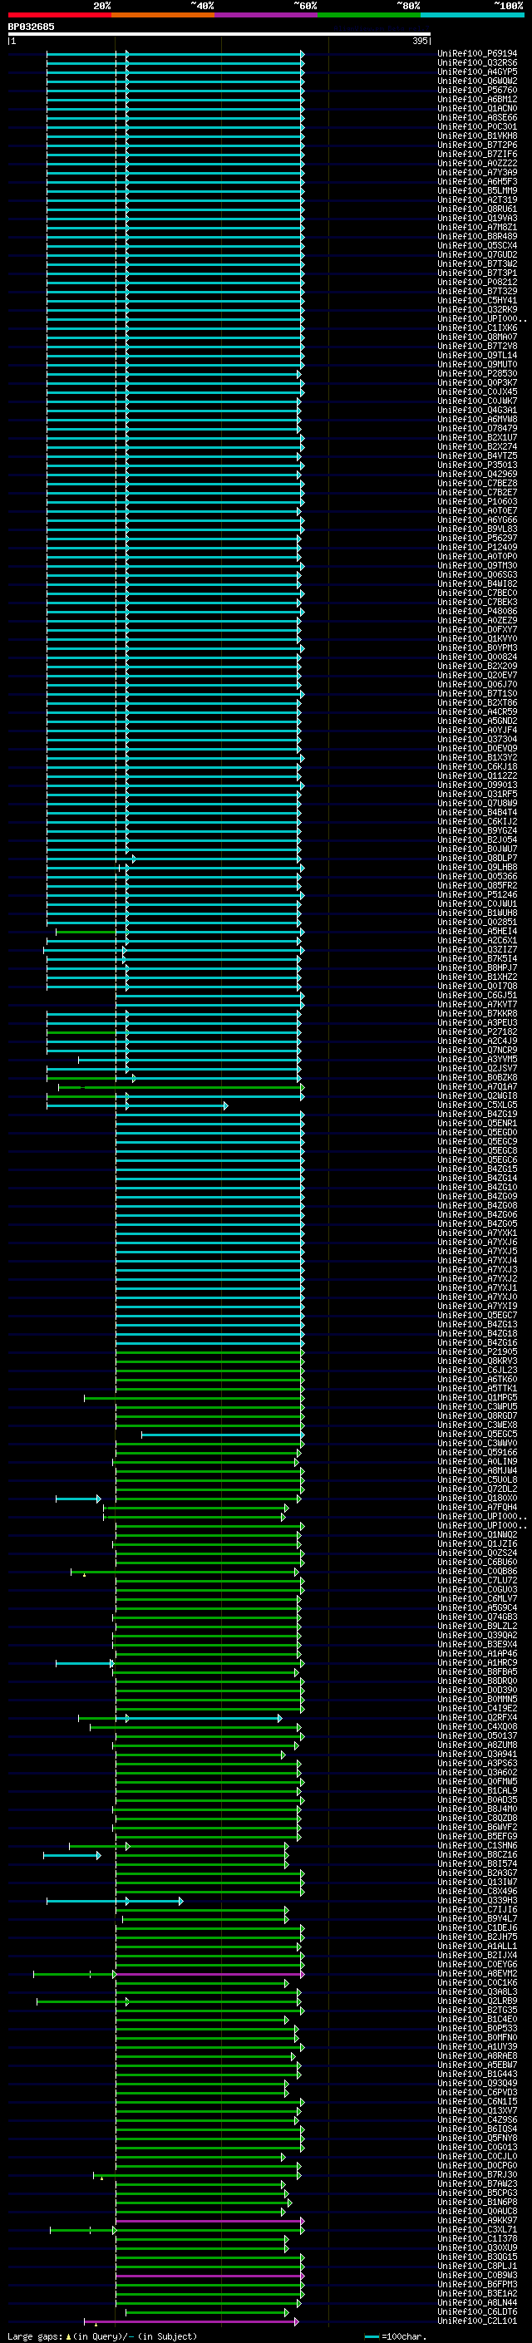Select the UniRef100_Q5EGD0 label
532x2343 pixels.
point(477,1132)
